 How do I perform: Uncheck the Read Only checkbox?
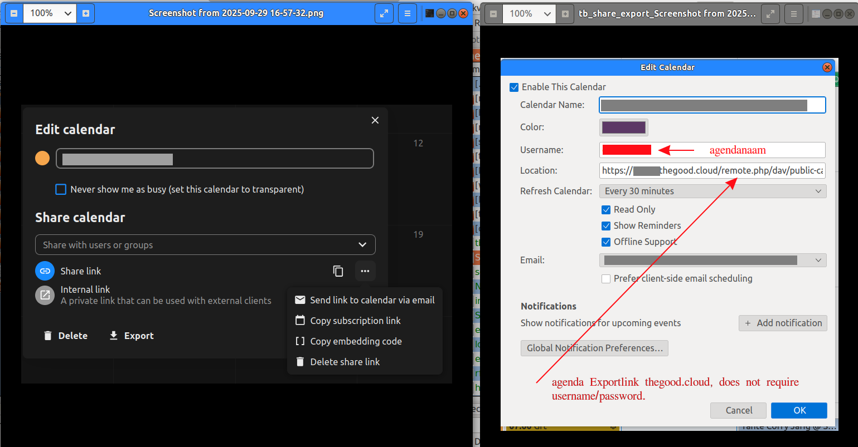[x=606, y=210]
